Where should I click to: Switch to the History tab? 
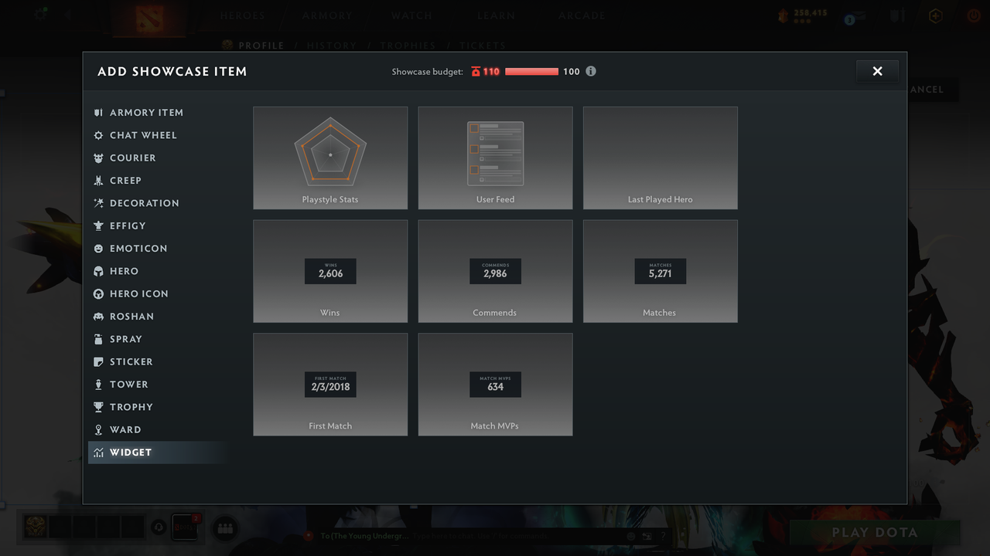[331, 46]
